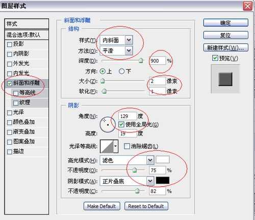Toggle the 使用全局光 global light checkbox
Screen dimensions: 255x220
coord(121,124)
